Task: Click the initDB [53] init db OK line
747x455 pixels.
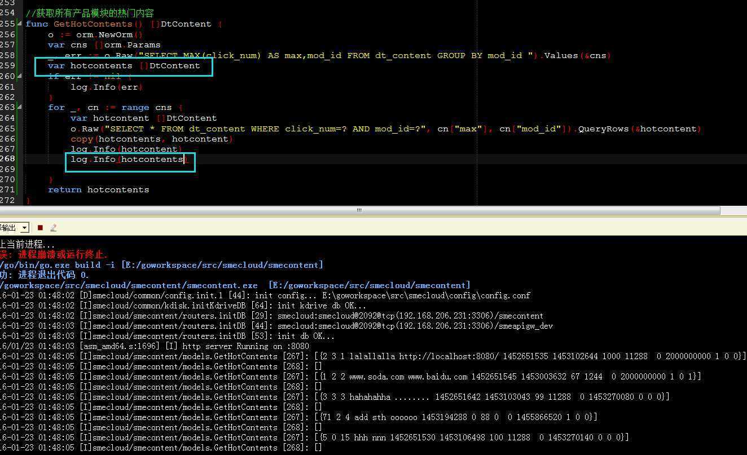Action: [x=167, y=336]
